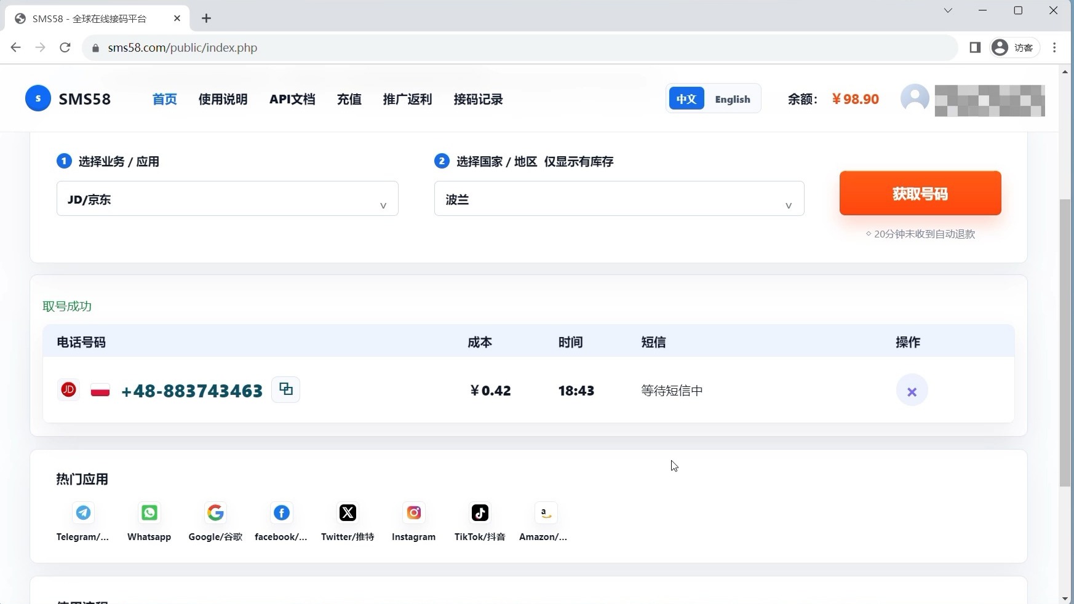The width and height of the screenshot is (1074, 604).
Task: Go to 首页 in navigation
Action: click(165, 99)
